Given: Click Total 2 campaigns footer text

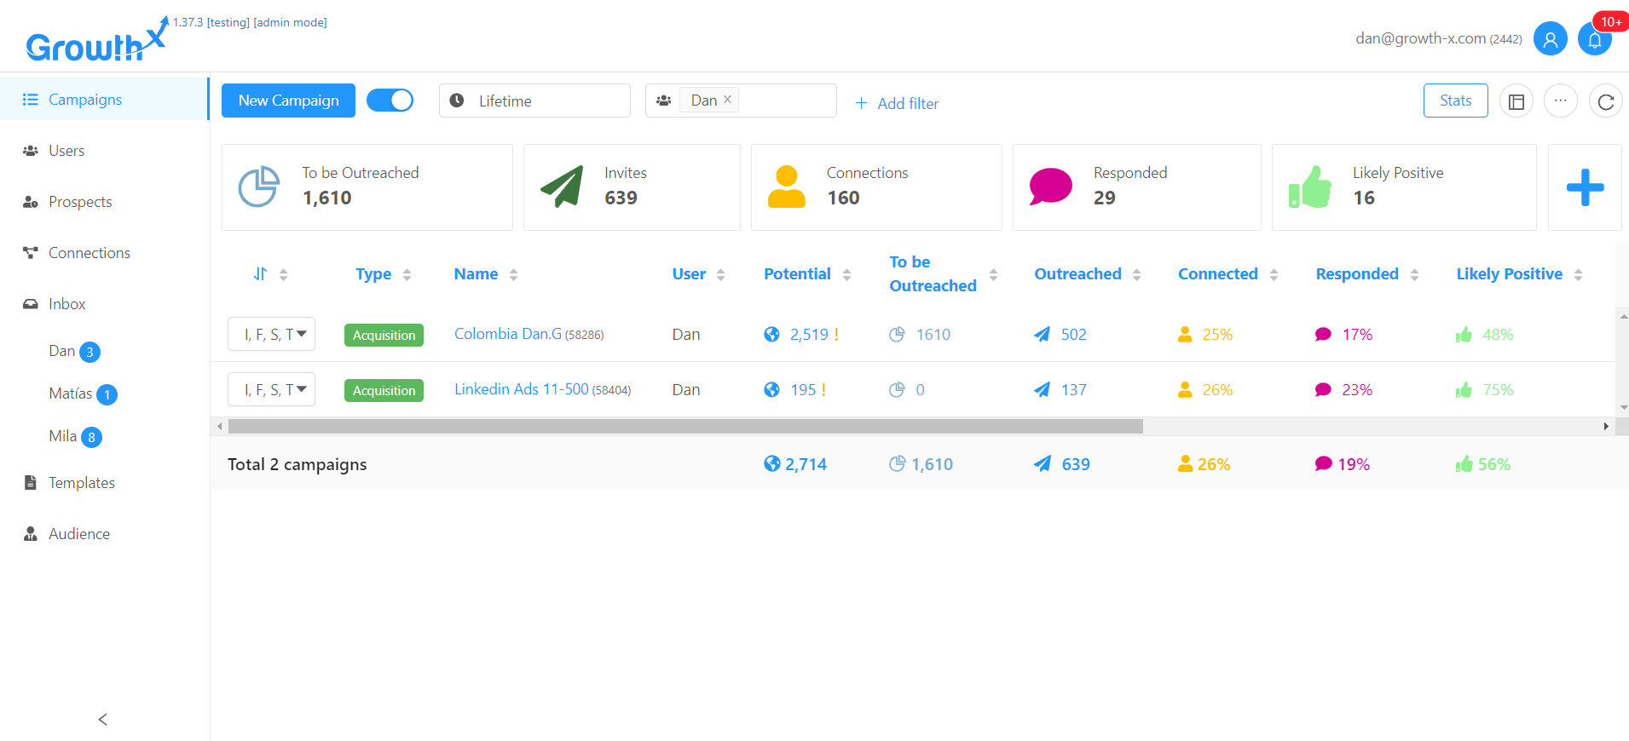Looking at the screenshot, I should tap(297, 464).
